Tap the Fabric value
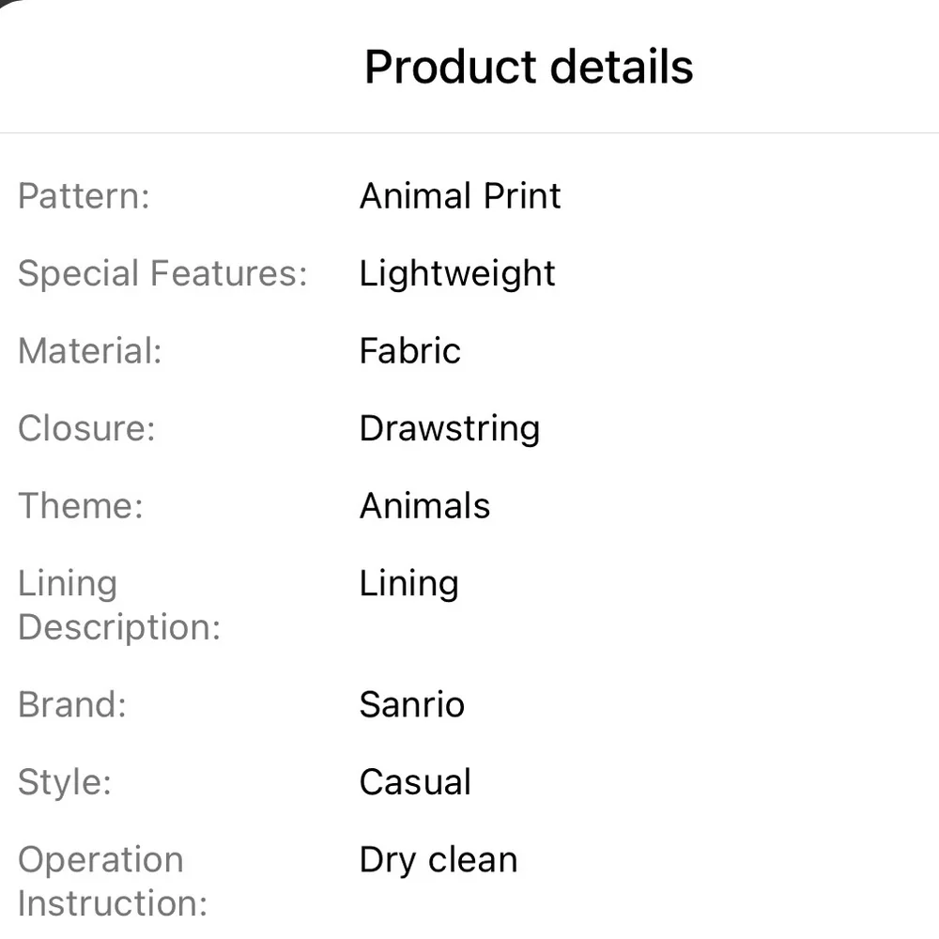The width and height of the screenshot is (939, 939). 410,351
